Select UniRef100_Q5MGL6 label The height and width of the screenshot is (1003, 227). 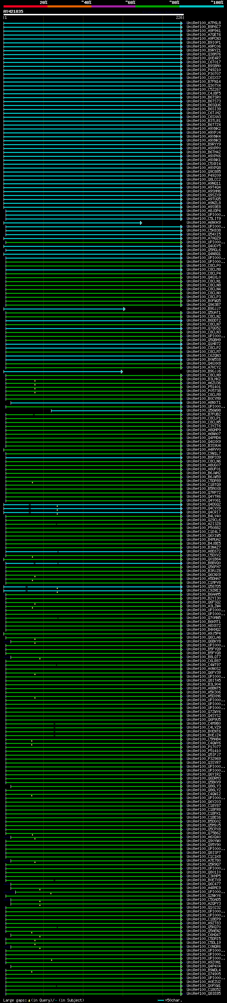coord(204,250)
